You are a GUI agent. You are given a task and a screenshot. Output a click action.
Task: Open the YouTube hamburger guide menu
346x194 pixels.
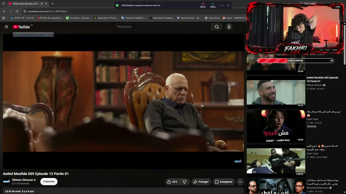[6, 27]
